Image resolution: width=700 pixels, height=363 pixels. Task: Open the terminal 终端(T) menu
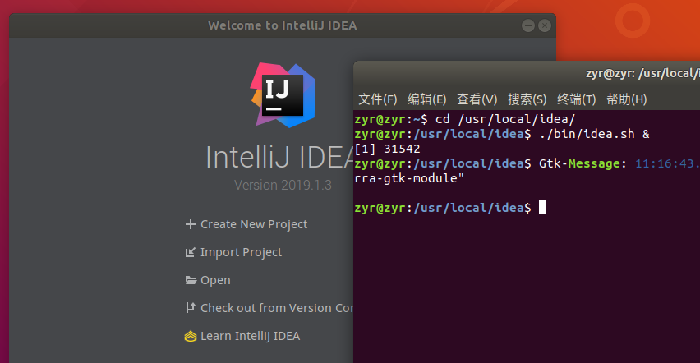tap(576, 99)
